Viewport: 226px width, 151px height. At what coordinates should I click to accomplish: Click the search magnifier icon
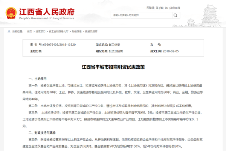[176, 15]
